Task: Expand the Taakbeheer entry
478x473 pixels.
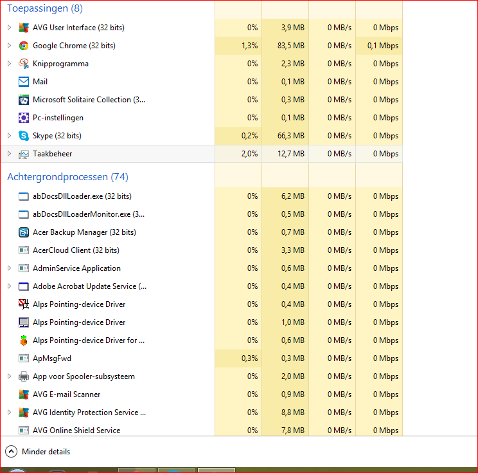Action: point(9,154)
